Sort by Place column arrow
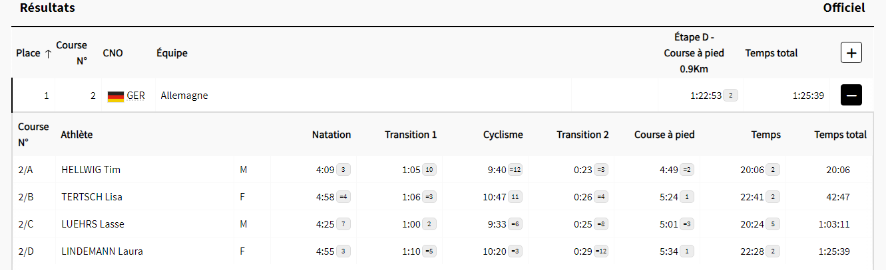Image resolution: width=886 pixels, height=270 pixels. tap(48, 54)
